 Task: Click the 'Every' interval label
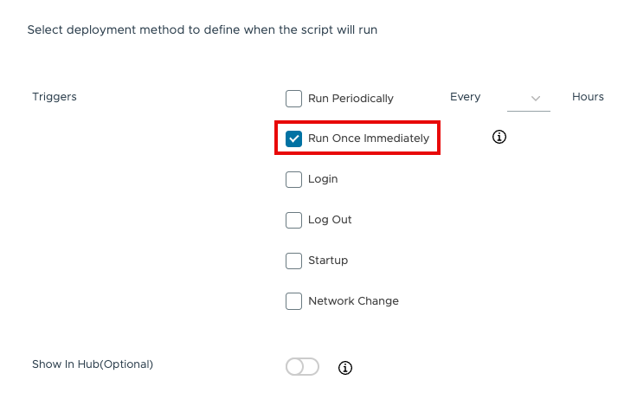465,97
